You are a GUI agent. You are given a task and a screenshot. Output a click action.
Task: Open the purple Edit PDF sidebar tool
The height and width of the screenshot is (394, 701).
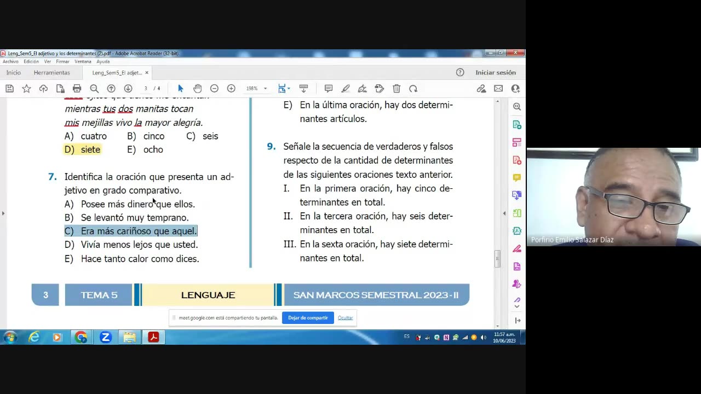pos(517,266)
